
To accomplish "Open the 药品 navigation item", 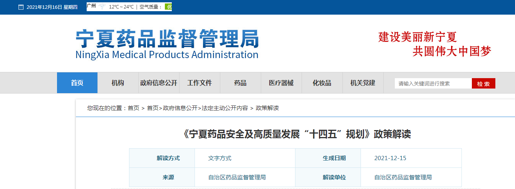I will coord(240,83).
